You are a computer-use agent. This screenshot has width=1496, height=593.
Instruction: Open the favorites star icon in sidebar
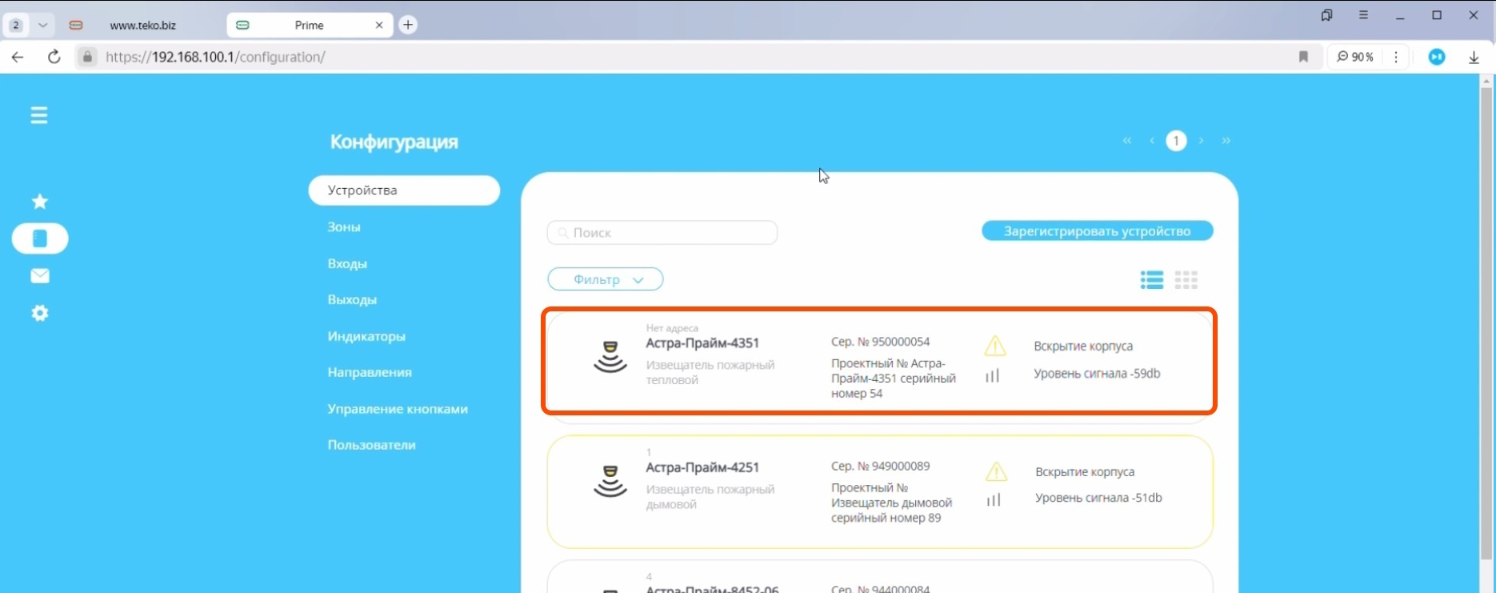[40, 201]
